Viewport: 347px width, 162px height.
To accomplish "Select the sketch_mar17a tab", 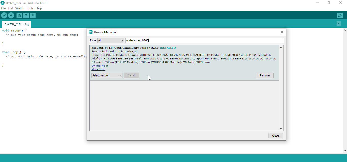I will 17,24.
